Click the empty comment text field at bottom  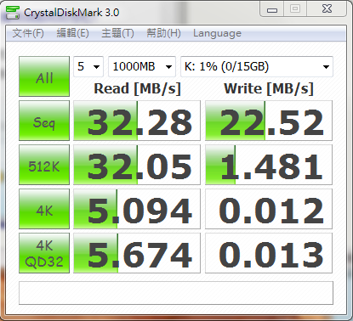pos(176,293)
